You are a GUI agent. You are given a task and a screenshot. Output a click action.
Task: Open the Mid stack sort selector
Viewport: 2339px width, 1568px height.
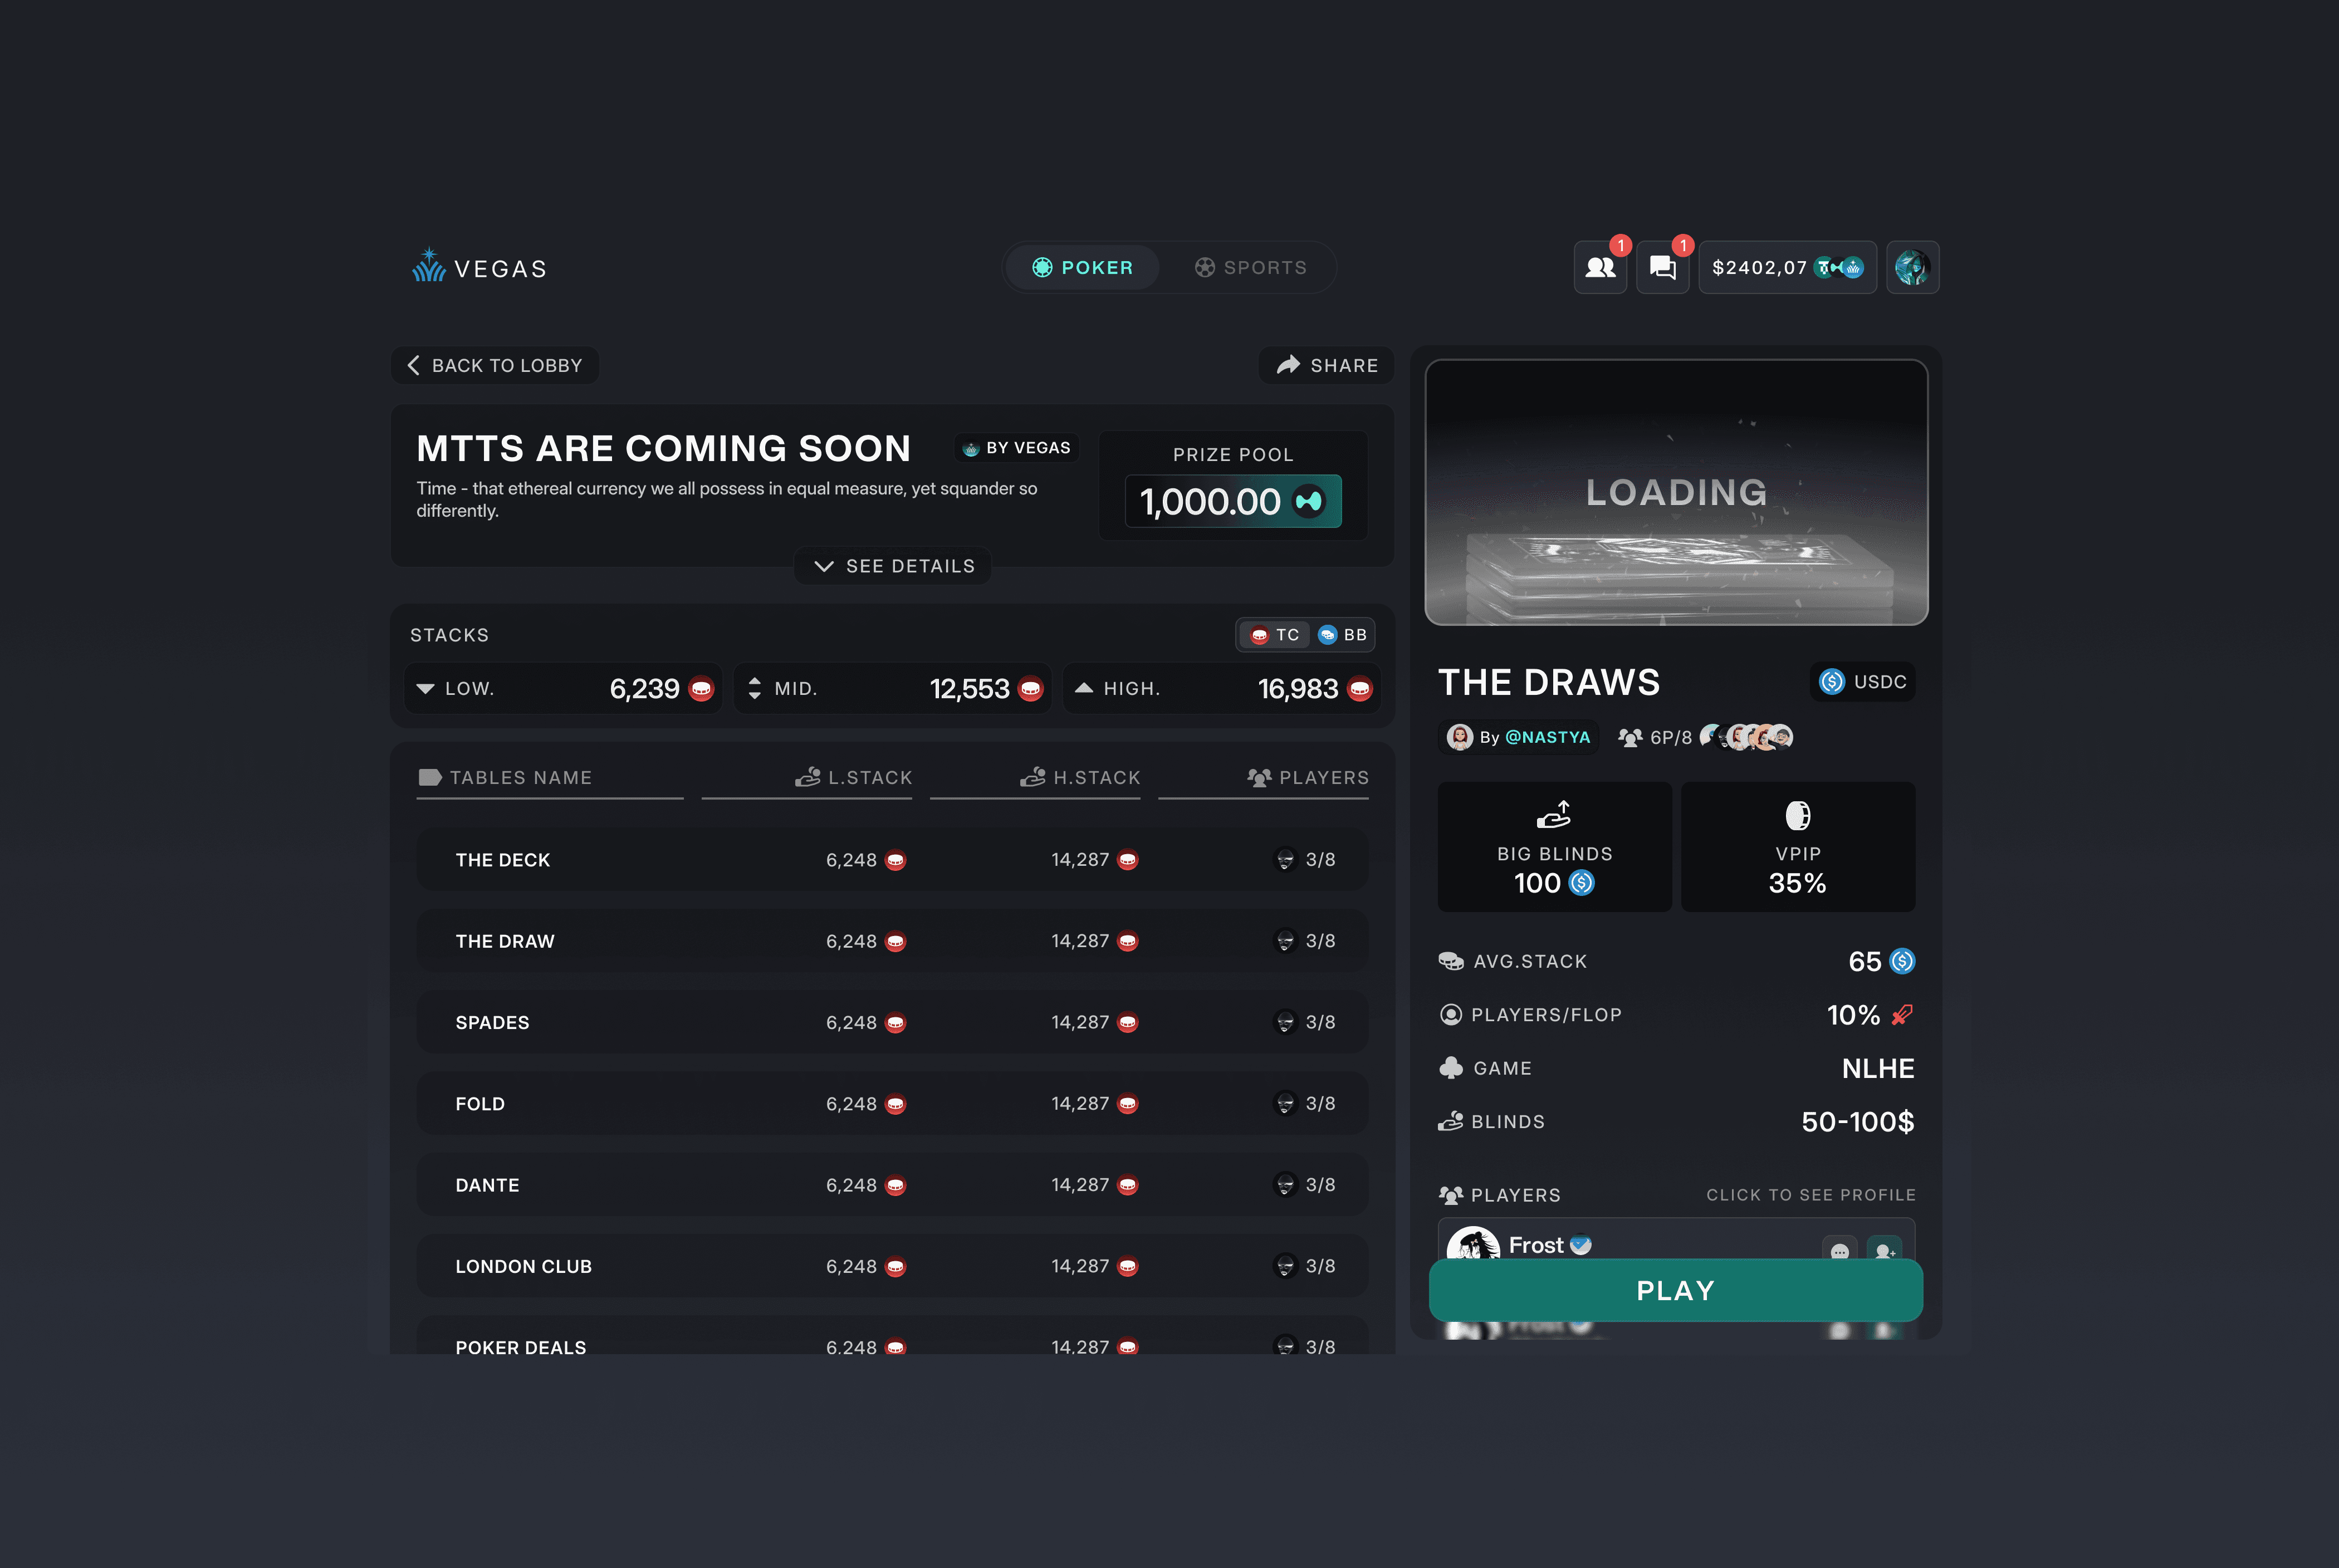click(755, 689)
